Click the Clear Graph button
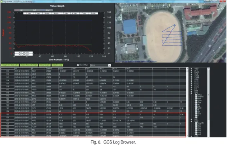Image resolution: width=228 pixels, height=145 pixels. pyautogui.click(x=45, y=65)
